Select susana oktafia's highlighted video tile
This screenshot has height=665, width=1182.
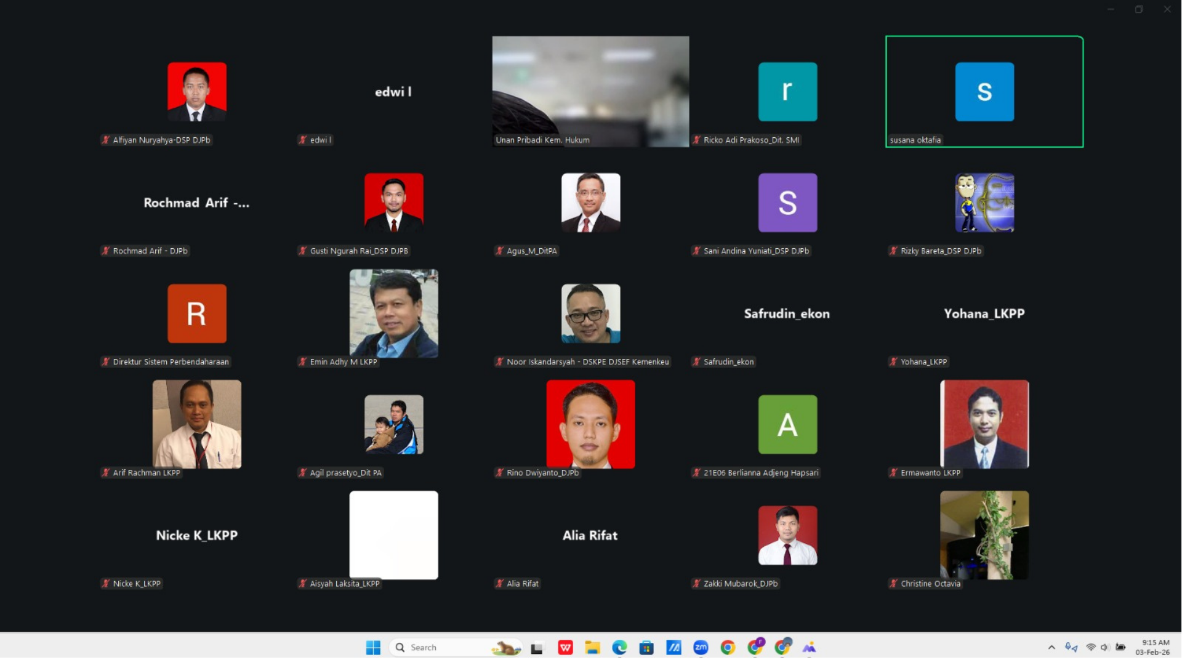tap(984, 92)
